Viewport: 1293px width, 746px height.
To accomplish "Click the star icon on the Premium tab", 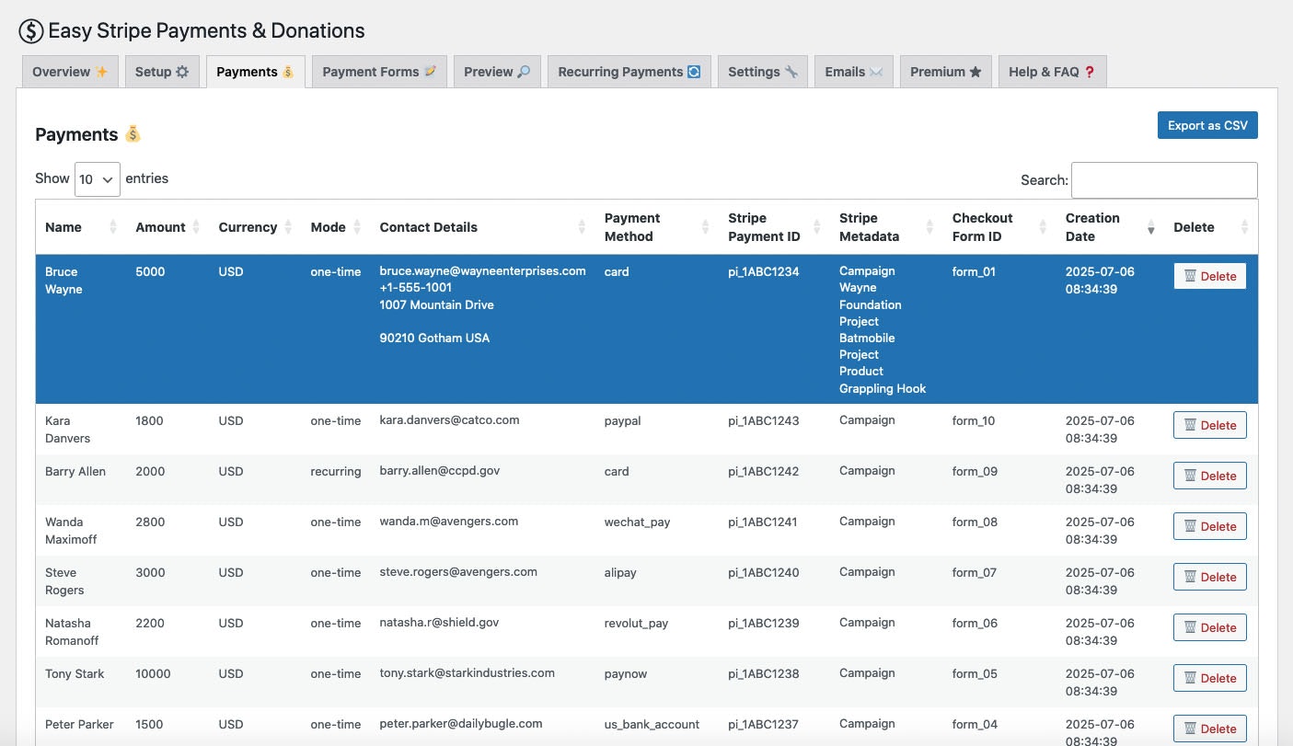I will coord(974,71).
